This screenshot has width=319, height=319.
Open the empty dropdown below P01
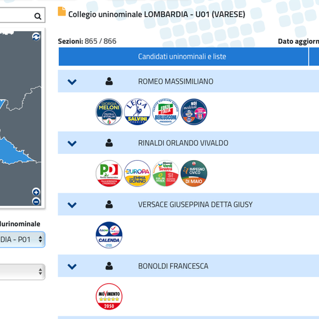coord(22,271)
